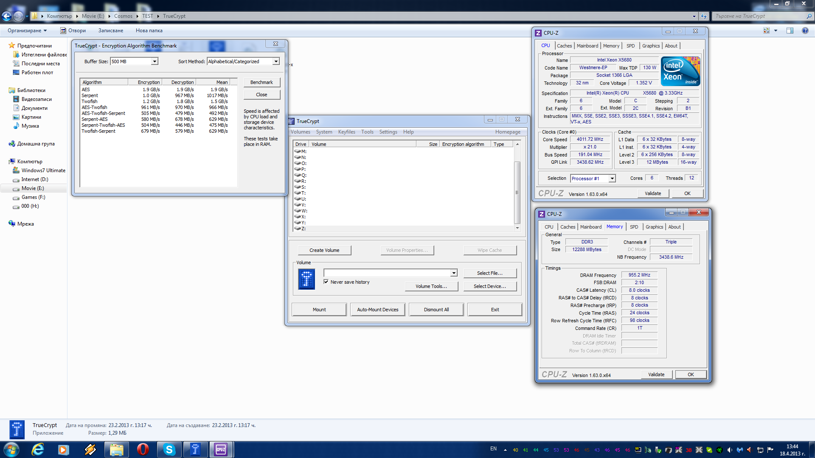This screenshot has width=815, height=458.
Task: Open the Processor #1 selection dropdown
Action: click(612, 179)
